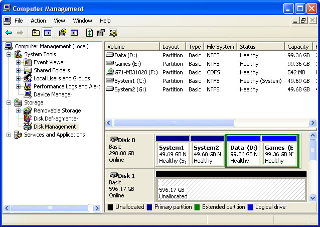Expand the Performance Logs and Alerts node
The image size is (320, 227).
pyautogui.click(x=18, y=86)
